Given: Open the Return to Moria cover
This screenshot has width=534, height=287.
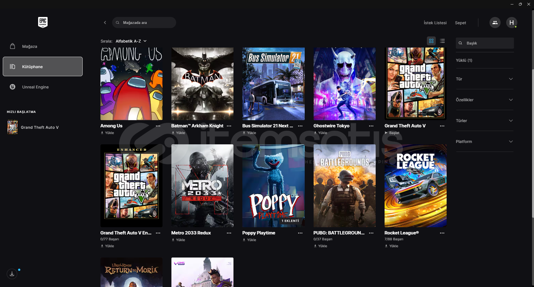Looking at the screenshot, I should (x=131, y=272).
